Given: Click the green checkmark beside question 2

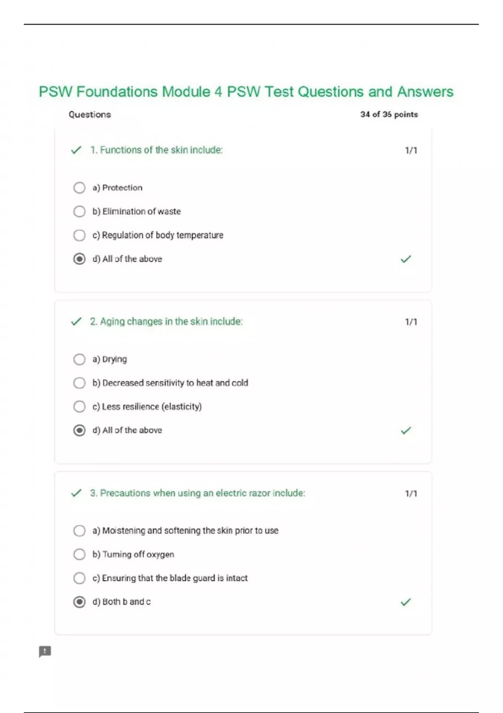Looking at the screenshot, I should [76, 322].
